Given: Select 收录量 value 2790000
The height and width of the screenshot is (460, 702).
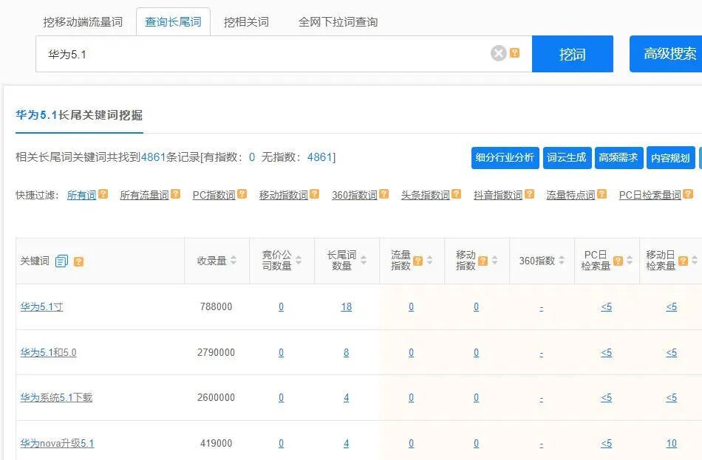Looking at the screenshot, I should 216,353.
